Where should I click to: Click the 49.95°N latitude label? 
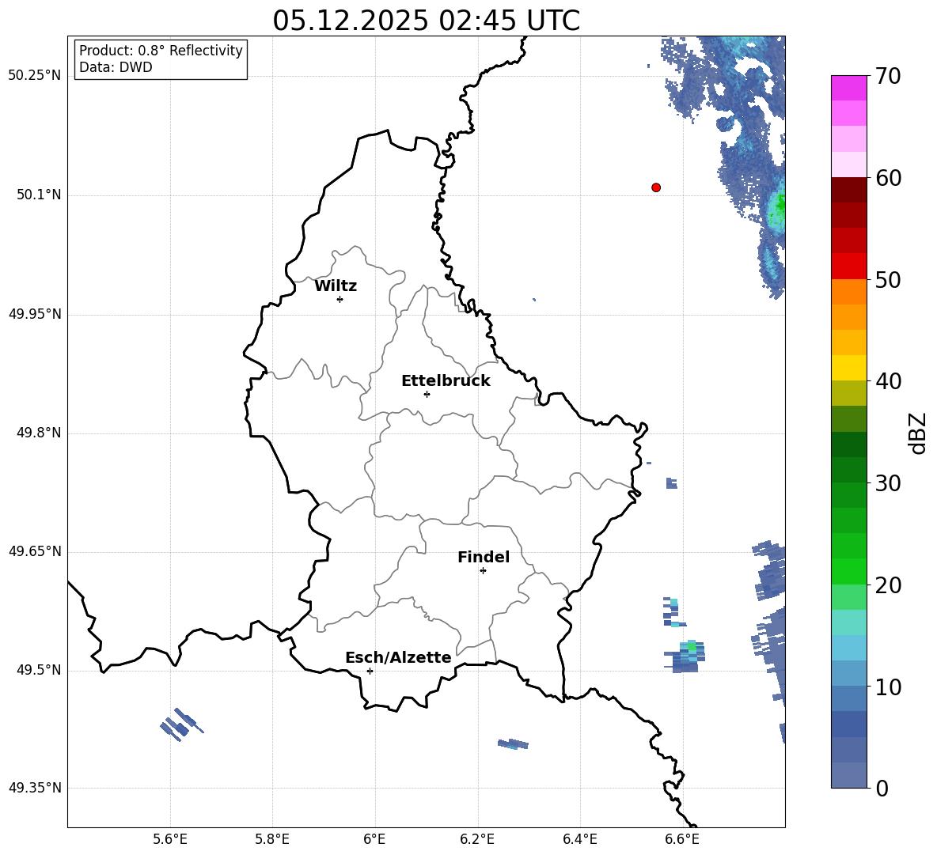[x=35, y=314]
